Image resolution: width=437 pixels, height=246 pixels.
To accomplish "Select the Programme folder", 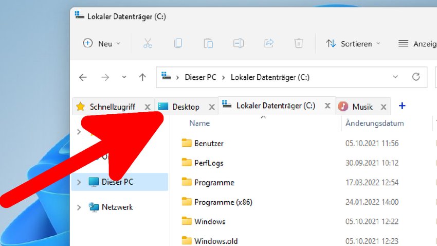I will click(214, 182).
